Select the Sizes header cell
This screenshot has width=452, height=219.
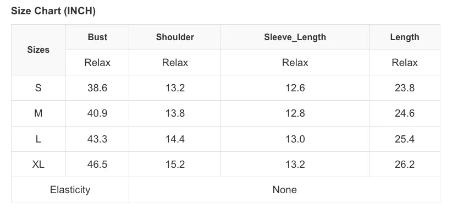coord(38,50)
